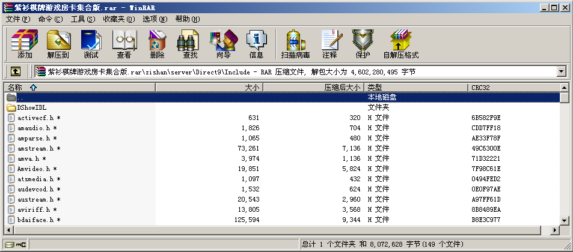Viewport: 573px width, 252px height.
Task: Sort list by Name (名称) column header
Action: click(x=78, y=88)
